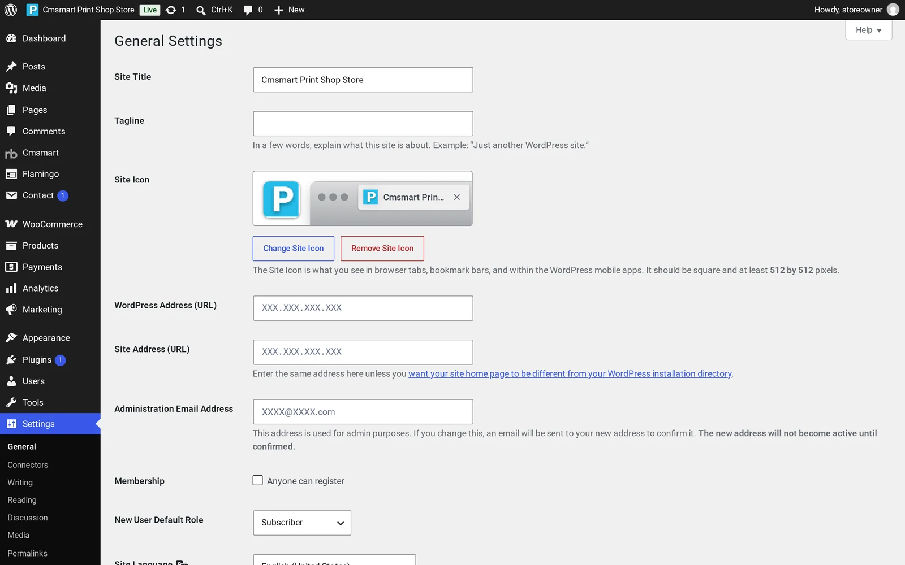Open the Discussion settings submenu

tap(28, 518)
